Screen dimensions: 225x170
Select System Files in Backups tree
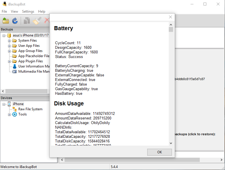[x=28, y=40]
